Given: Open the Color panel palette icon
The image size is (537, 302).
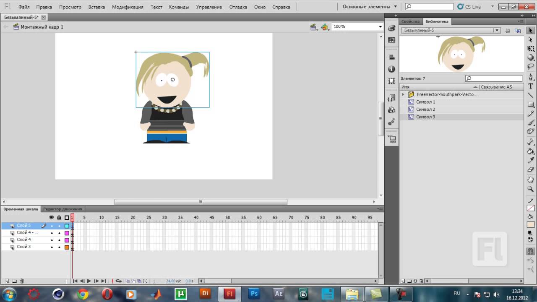Looking at the screenshot, I should click(x=391, y=28).
